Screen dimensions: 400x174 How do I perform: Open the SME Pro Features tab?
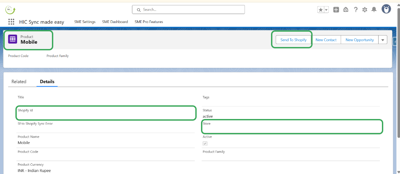149,22
